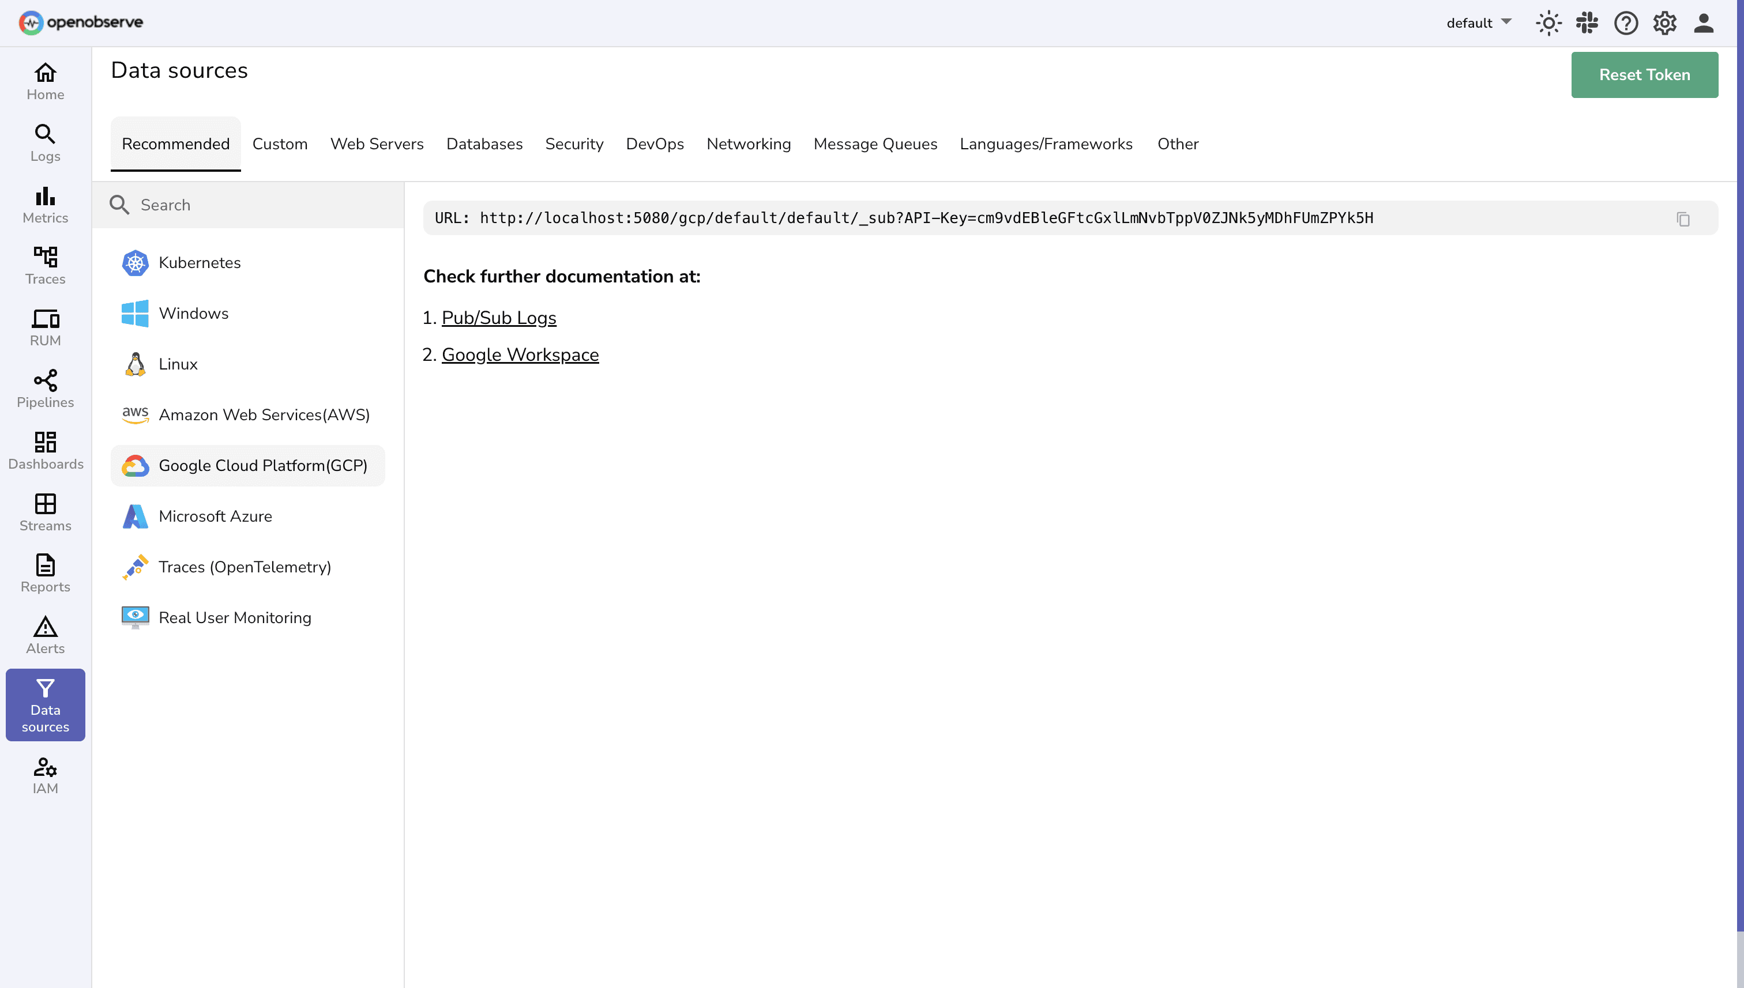1744x988 pixels.
Task: Open the Slack community icon
Action: 1587,22
